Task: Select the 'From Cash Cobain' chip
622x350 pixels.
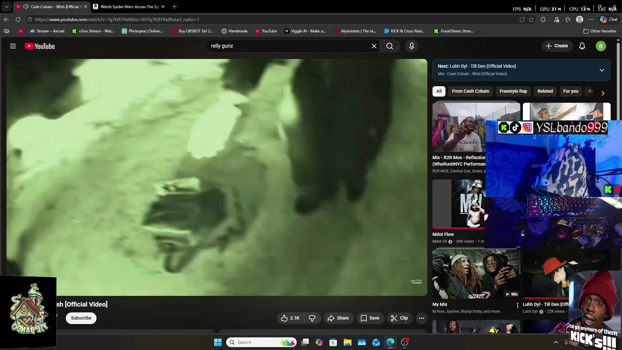Action: 470,91
